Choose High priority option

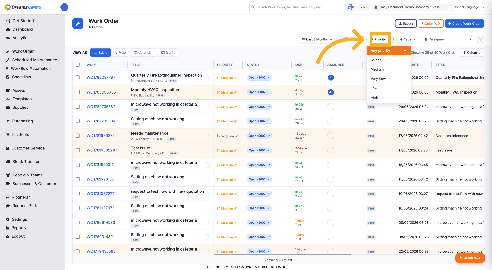pyautogui.click(x=388, y=97)
